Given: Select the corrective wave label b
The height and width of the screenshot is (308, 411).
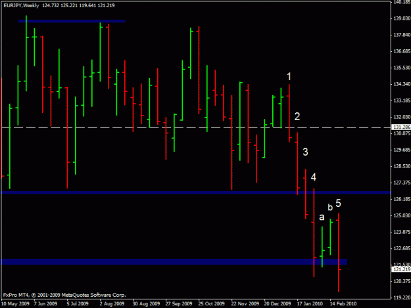Looking at the screenshot, I should [330, 208].
